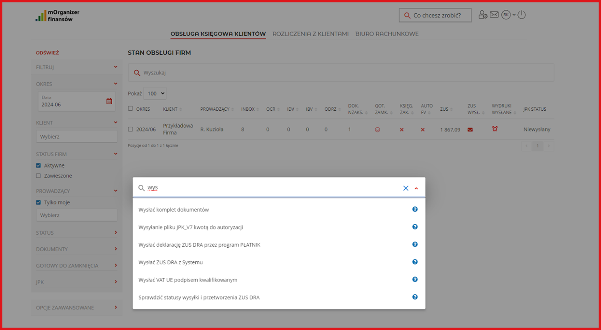Viewport: 601px width, 330px height.
Task: Click the power logout icon
Action: [521, 15]
